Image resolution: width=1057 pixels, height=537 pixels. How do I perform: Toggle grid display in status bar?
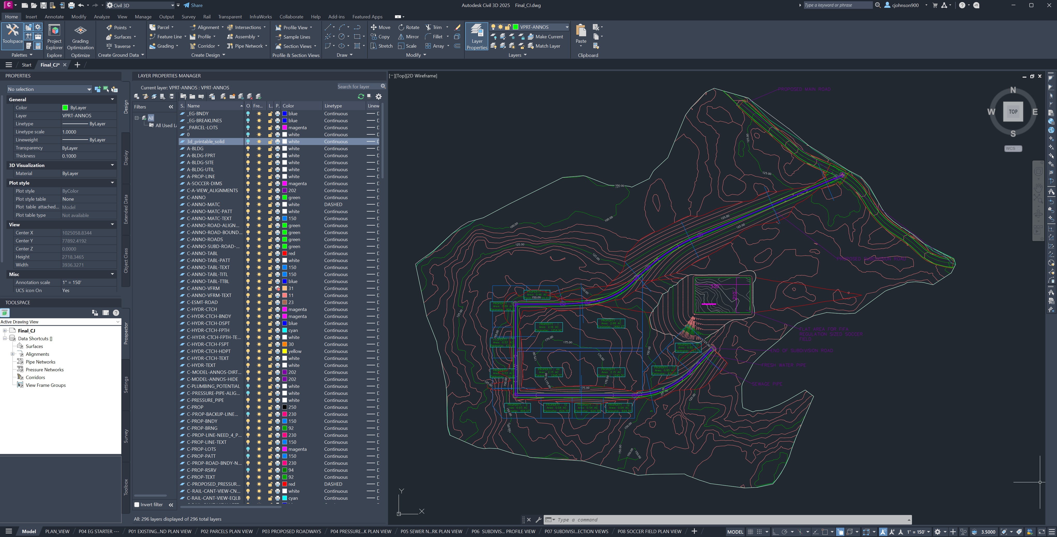pyautogui.click(x=751, y=532)
